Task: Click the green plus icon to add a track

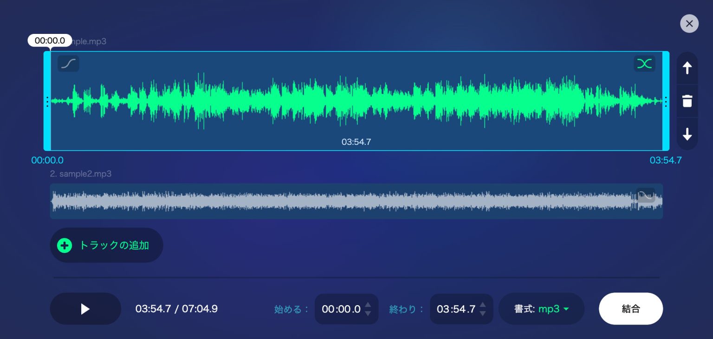Action: 65,245
